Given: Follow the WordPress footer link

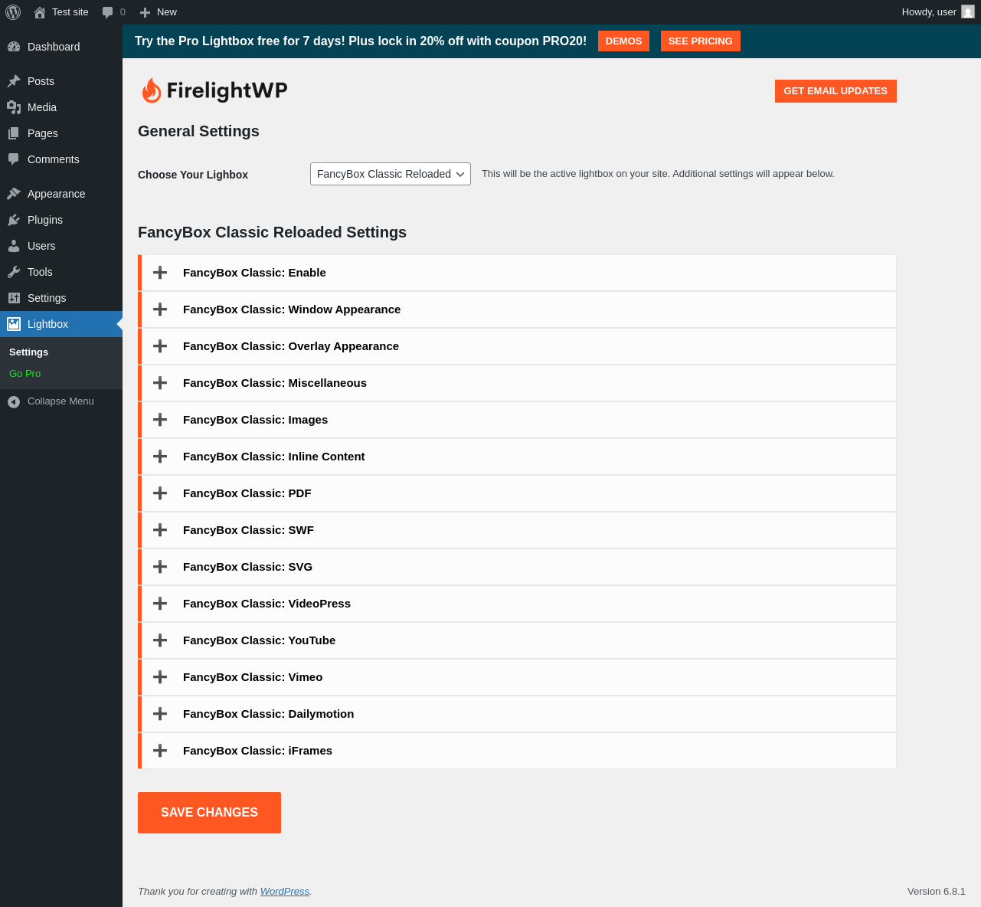Looking at the screenshot, I should click(x=285, y=892).
